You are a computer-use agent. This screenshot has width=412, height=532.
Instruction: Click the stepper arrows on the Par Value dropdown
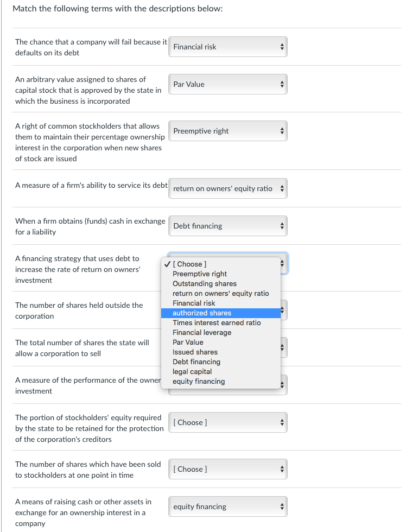(282, 84)
